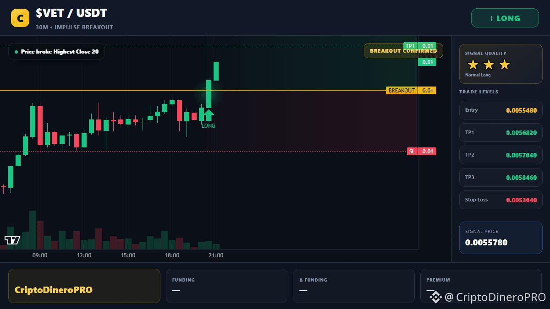Image resolution: width=550 pixels, height=309 pixels.
Task: Select the BREAKOUT CONFIRMED badge
Action: (x=403, y=51)
